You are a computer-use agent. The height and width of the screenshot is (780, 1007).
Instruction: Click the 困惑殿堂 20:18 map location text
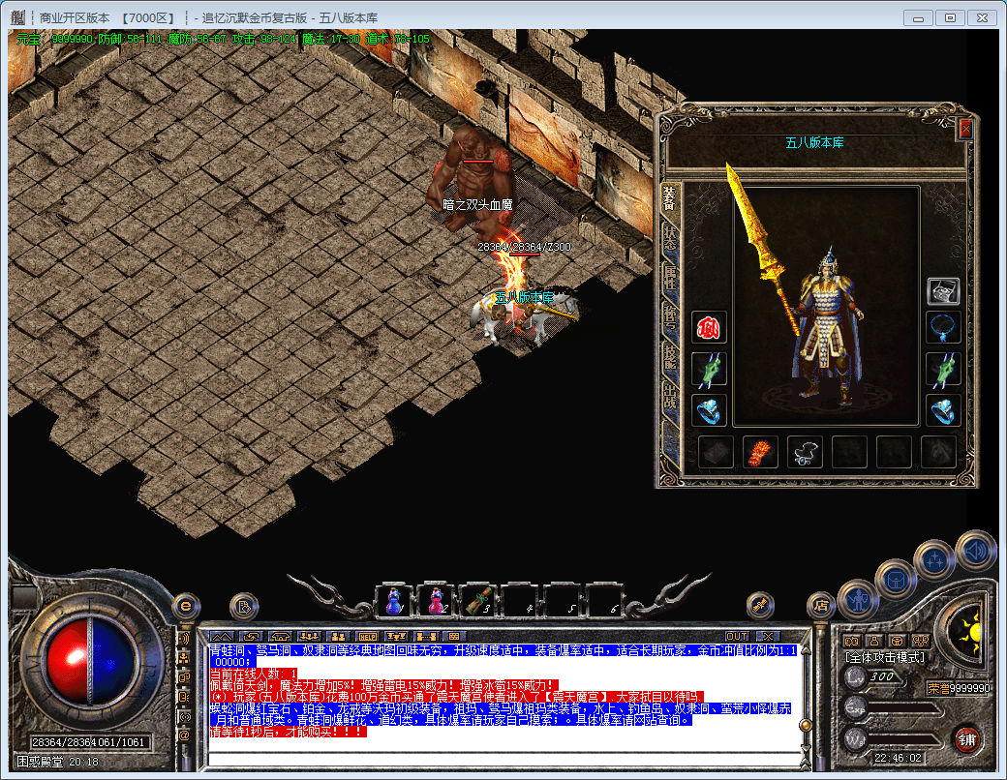(57, 762)
